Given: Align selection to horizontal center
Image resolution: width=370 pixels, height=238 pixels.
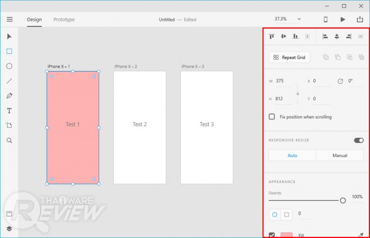Looking at the screenshot, I should tap(337, 37).
